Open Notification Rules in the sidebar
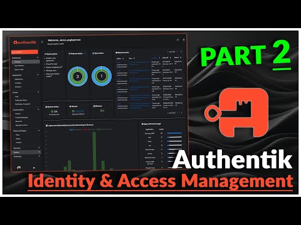The image size is (301, 225). tap(21, 100)
